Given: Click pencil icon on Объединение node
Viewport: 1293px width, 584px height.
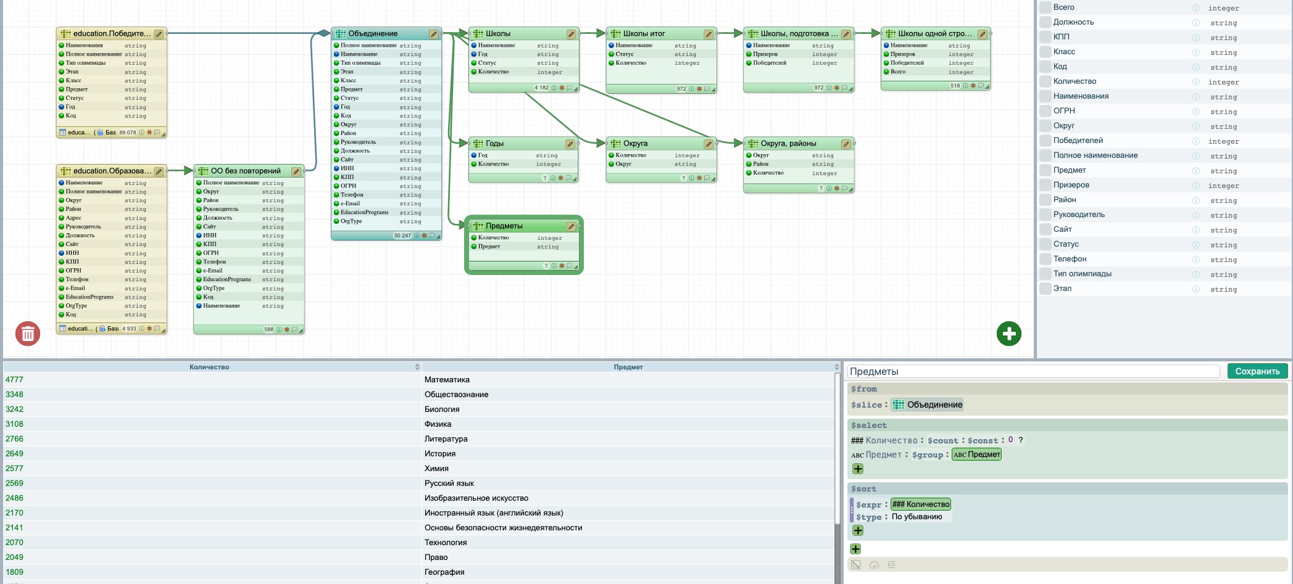Looking at the screenshot, I should click(433, 34).
